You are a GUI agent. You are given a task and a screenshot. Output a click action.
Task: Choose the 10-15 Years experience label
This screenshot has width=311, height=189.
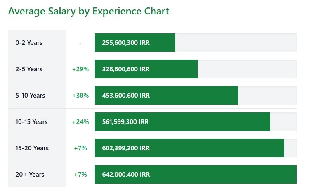pos(31,122)
